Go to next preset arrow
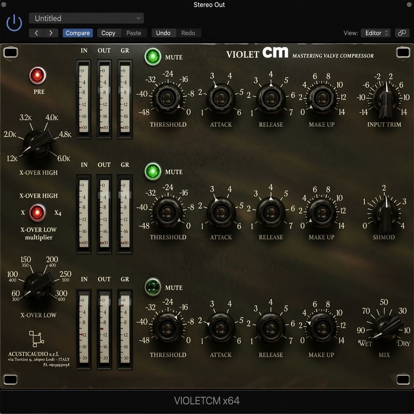 [51, 33]
